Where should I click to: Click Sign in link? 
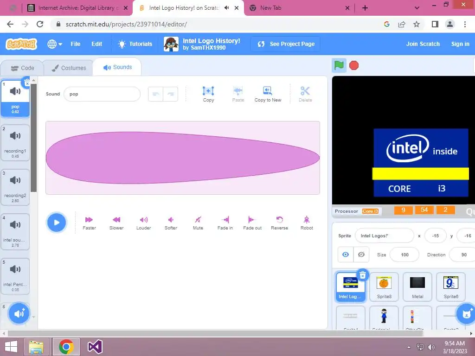click(460, 44)
